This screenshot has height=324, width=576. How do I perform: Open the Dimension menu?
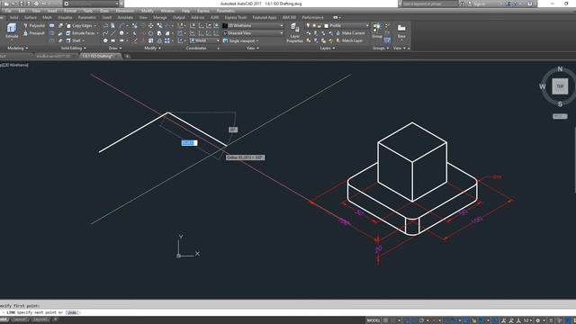click(x=125, y=11)
